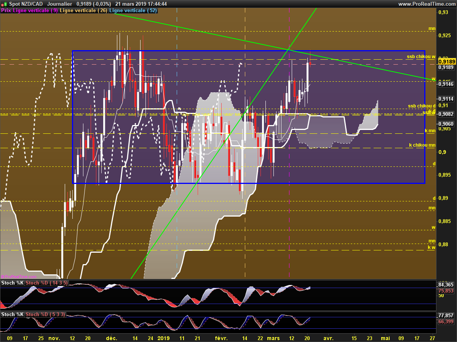This screenshot has height=342, width=457.
Task: Click the févr. label on date axis
Action: tap(221, 338)
